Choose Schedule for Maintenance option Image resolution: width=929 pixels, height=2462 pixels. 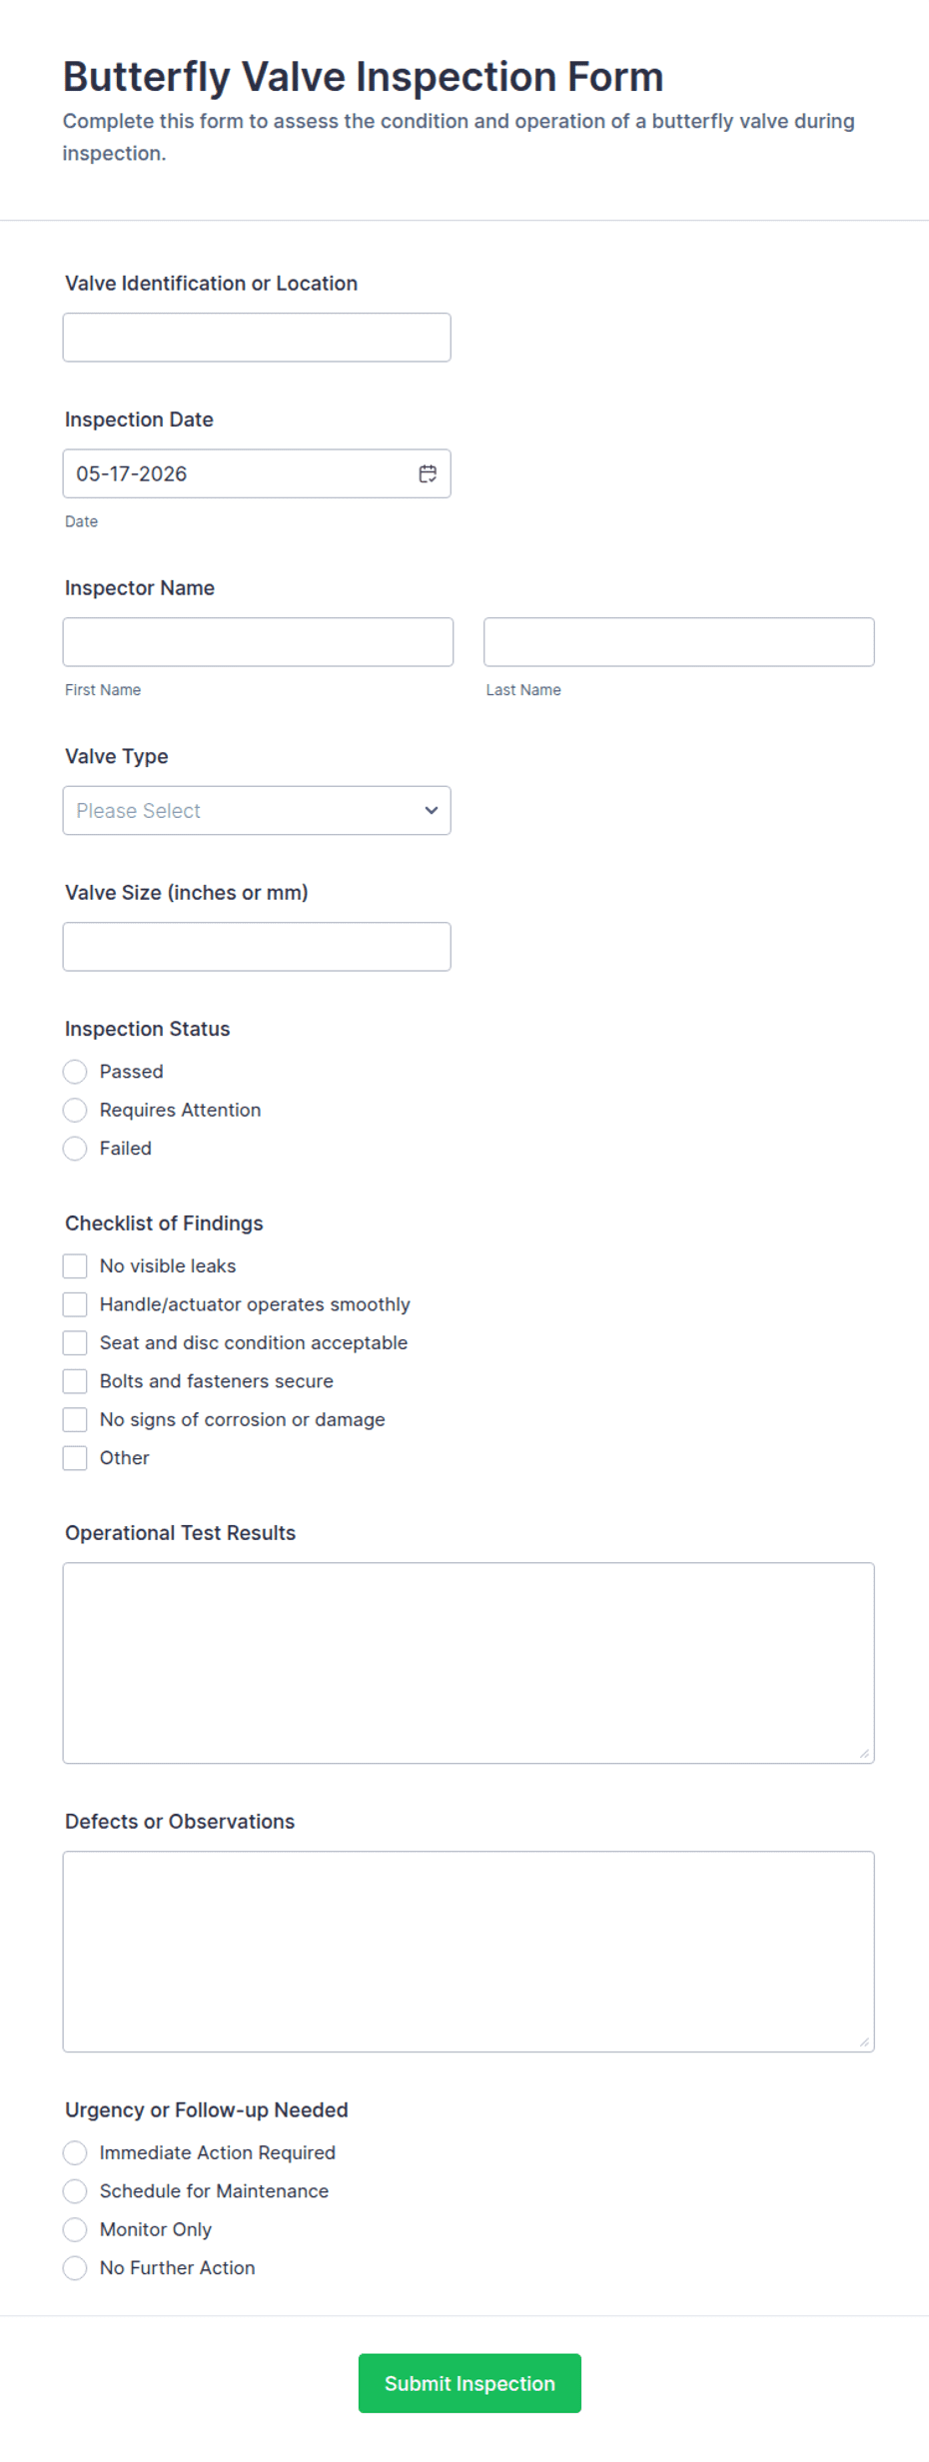tap(75, 2190)
